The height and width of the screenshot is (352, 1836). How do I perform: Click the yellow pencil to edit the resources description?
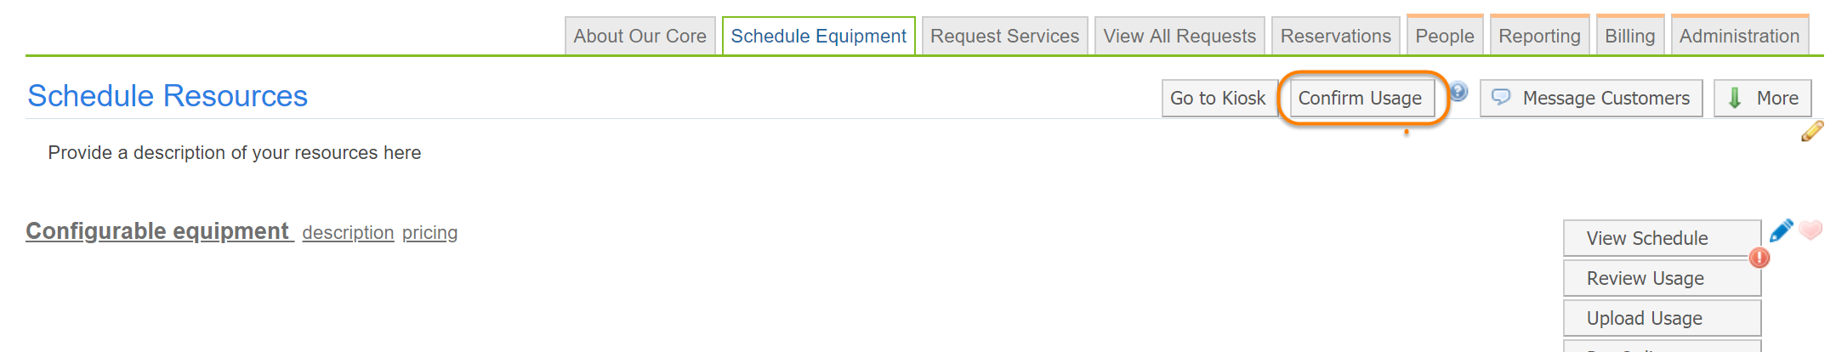click(1812, 131)
